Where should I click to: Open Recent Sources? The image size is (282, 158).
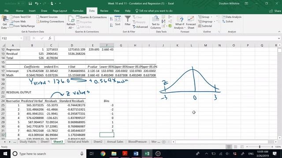click(x=47, y=17)
